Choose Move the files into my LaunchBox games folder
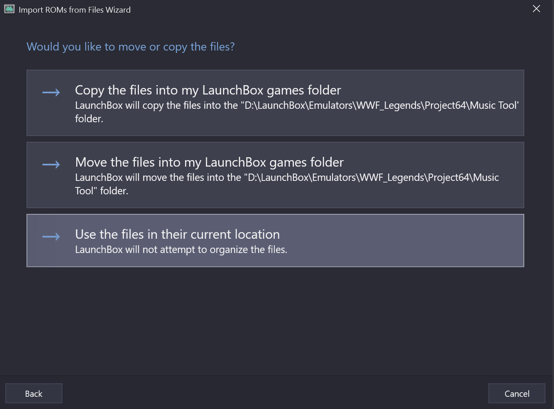 point(275,175)
